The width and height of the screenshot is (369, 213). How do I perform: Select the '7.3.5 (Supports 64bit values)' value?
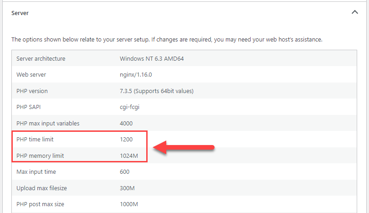[157, 91]
